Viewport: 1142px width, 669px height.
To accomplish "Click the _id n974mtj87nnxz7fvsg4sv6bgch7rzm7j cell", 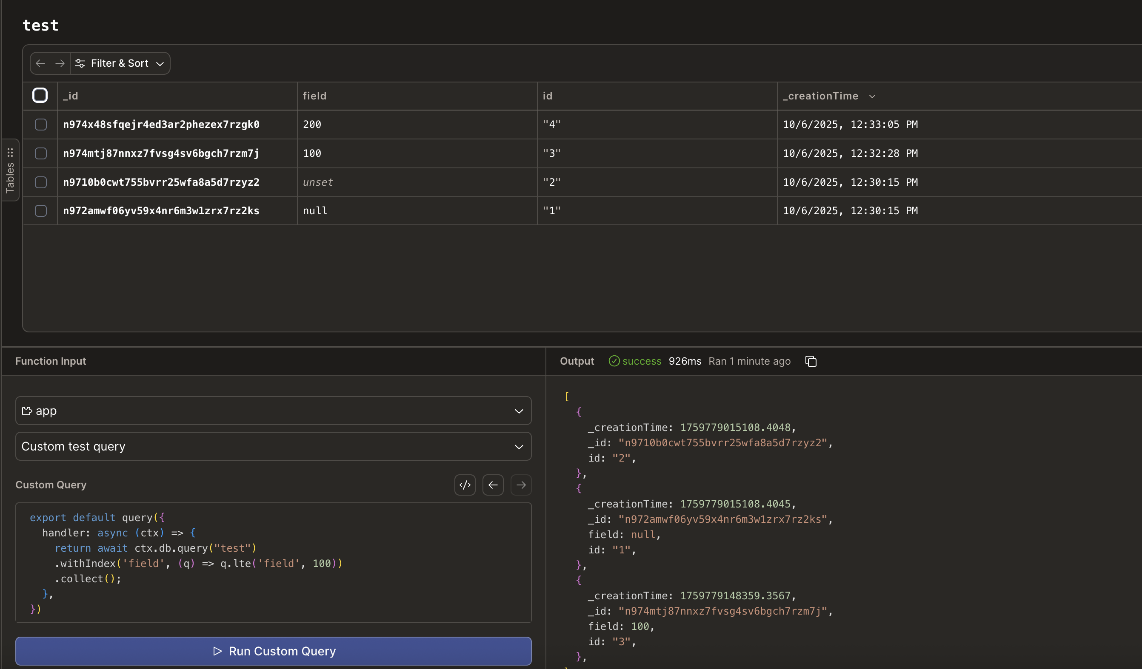I will pyautogui.click(x=161, y=153).
